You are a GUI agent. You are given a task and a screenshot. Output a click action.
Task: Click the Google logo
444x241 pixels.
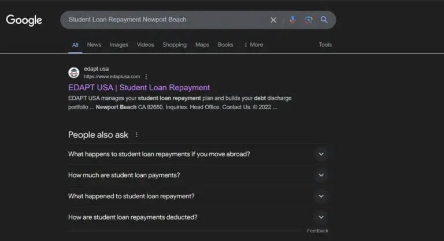(x=24, y=20)
